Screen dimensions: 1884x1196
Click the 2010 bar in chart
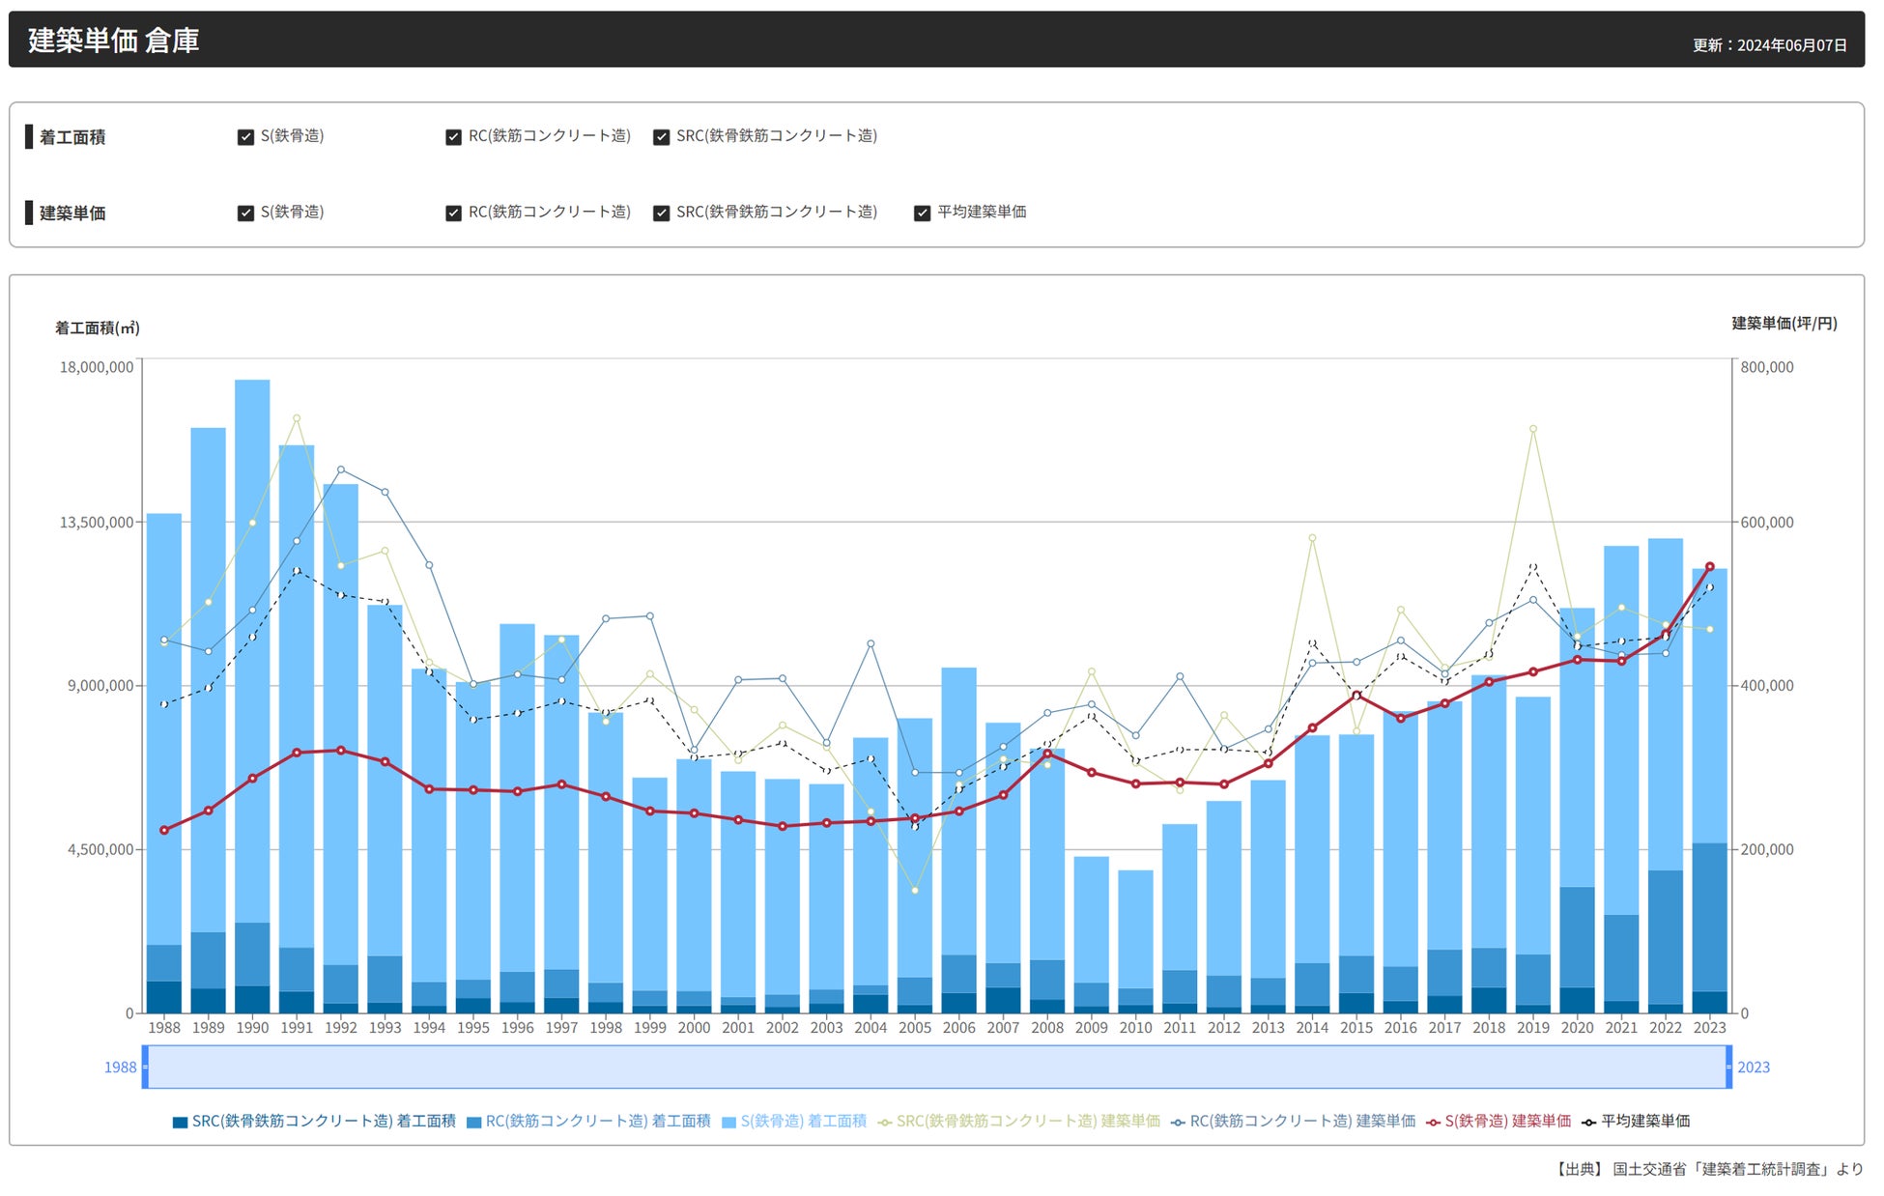point(1135,927)
